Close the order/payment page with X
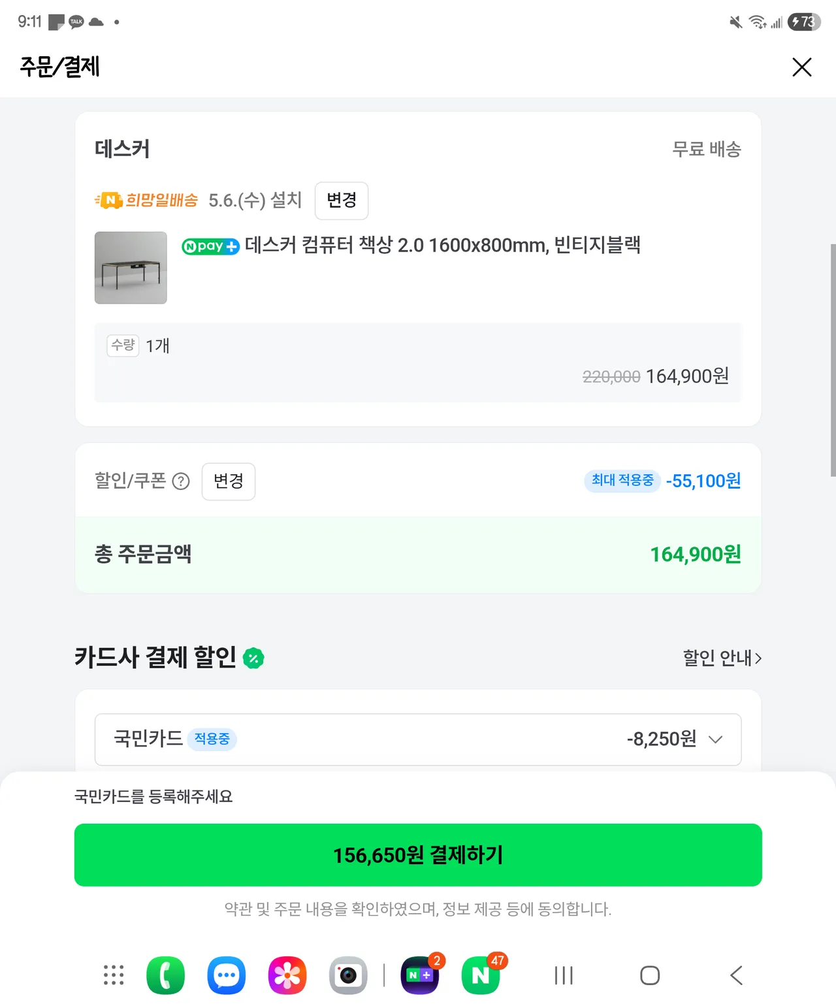Viewport: 836px width, 1004px height. pos(801,67)
